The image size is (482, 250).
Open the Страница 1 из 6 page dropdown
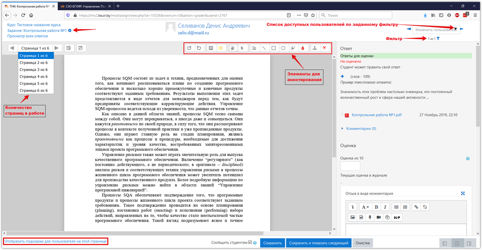point(35,48)
